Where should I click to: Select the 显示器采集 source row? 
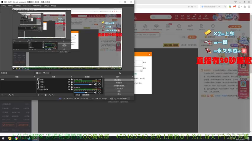click(55, 89)
